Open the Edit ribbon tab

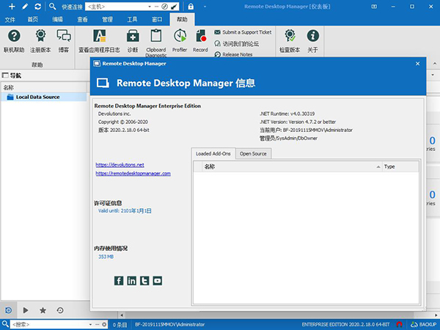(57, 19)
